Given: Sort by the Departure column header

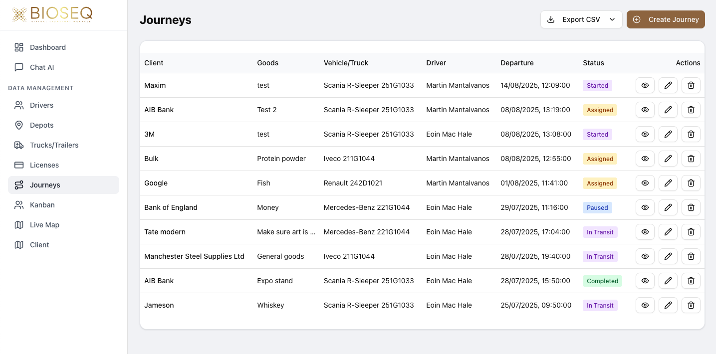Looking at the screenshot, I should [517, 63].
